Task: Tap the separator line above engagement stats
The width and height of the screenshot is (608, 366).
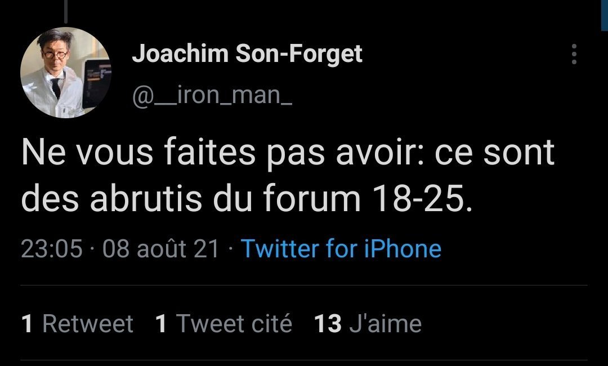Action: (304, 285)
